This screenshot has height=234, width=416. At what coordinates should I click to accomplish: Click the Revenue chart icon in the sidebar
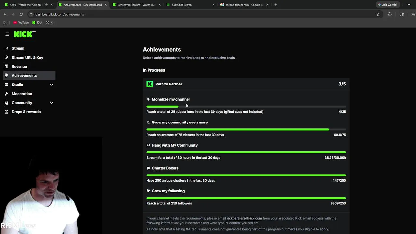[x=6, y=67]
